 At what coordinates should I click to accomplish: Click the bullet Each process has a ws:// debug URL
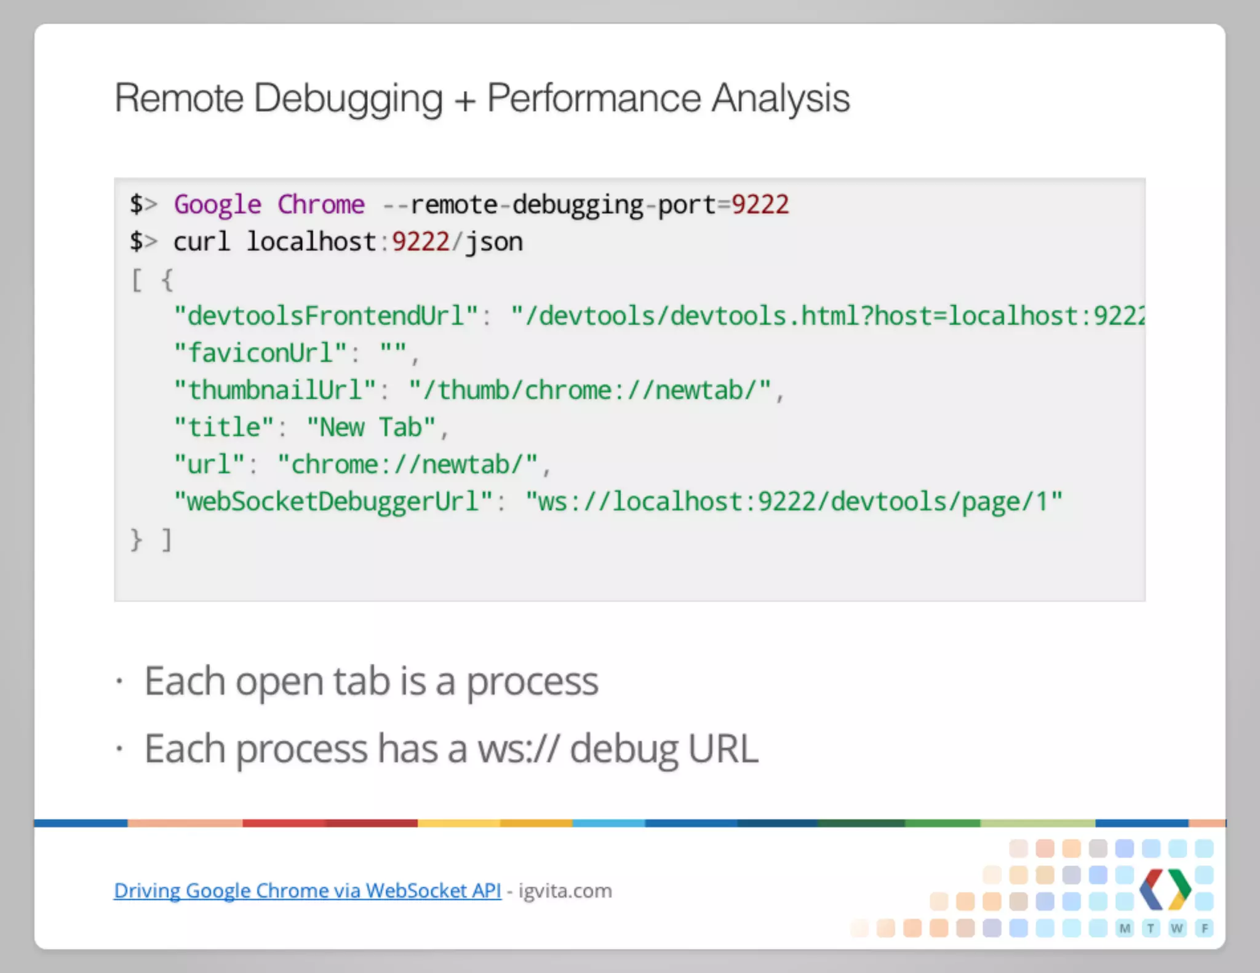tap(451, 749)
